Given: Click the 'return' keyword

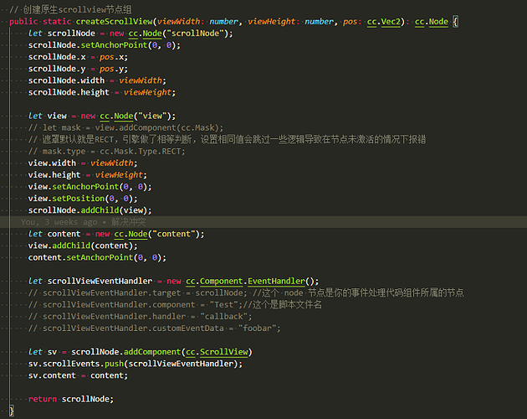Looking at the screenshot, I should coord(43,399).
